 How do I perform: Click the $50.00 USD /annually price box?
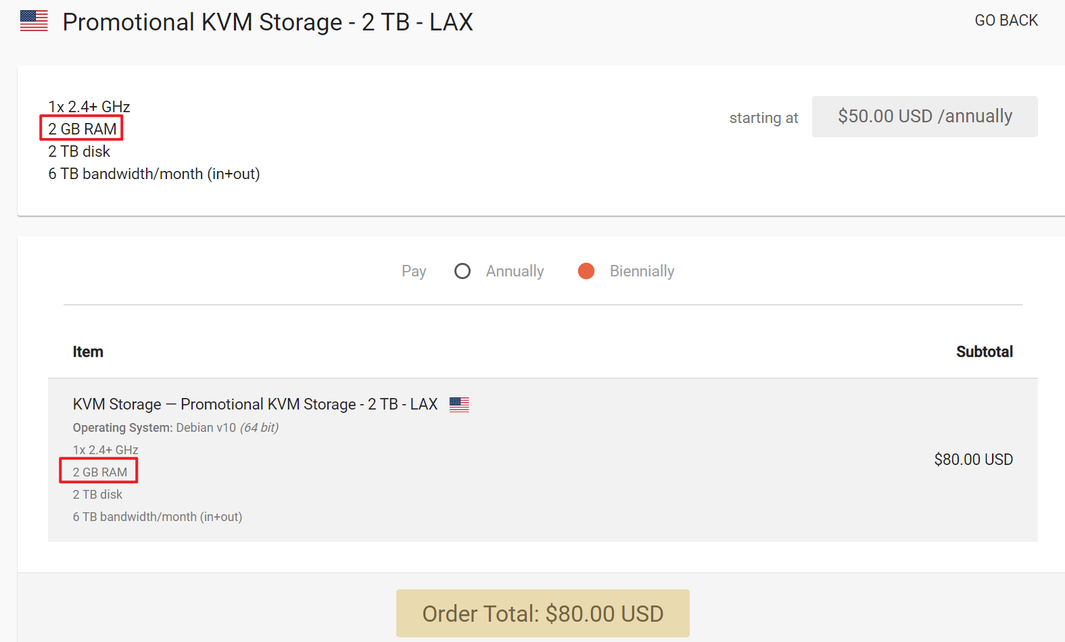pos(924,116)
